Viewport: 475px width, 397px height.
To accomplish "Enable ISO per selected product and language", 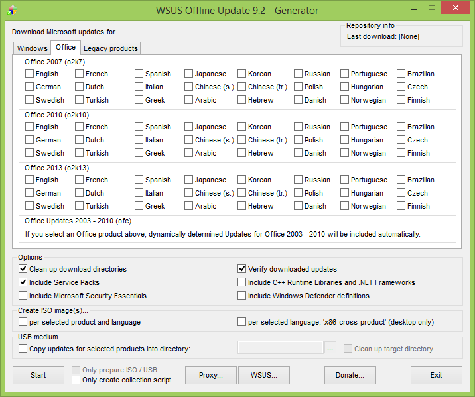I will (x=23, y=322).
